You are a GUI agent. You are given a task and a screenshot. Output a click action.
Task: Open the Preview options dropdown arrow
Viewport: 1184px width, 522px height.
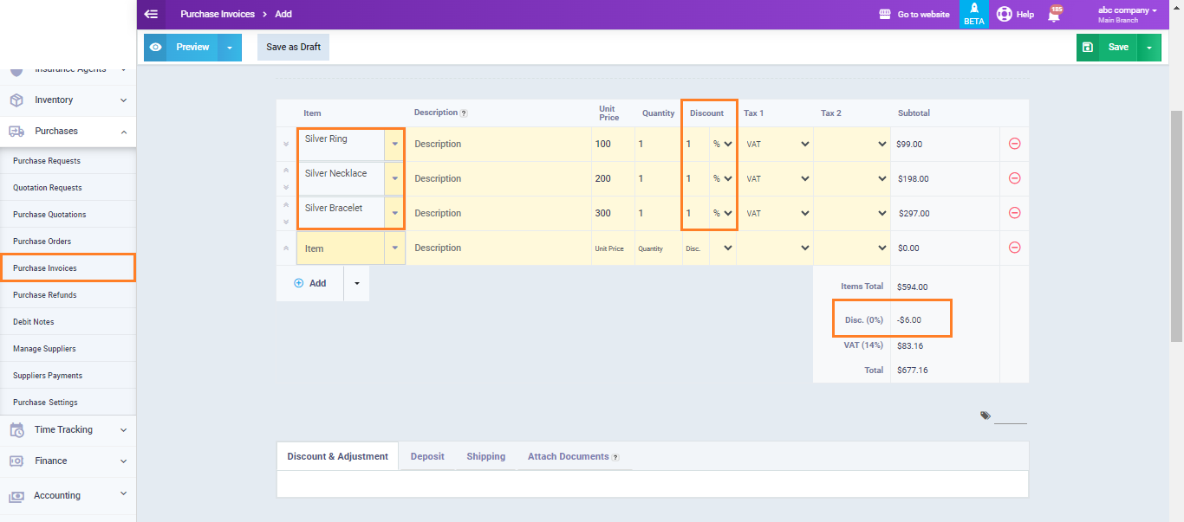230,48
